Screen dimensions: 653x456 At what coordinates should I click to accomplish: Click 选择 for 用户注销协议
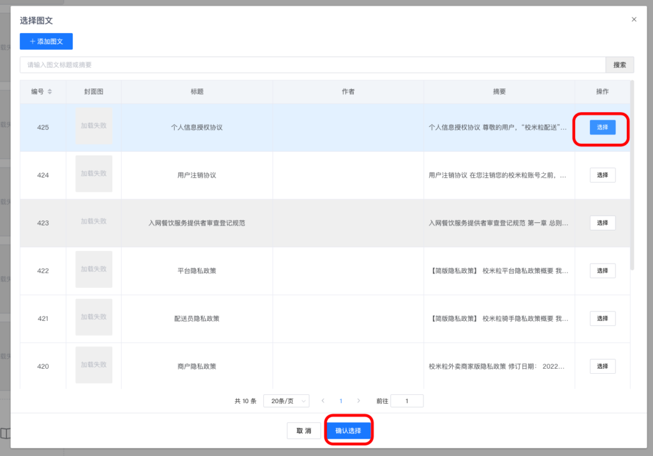coord(601,175)
